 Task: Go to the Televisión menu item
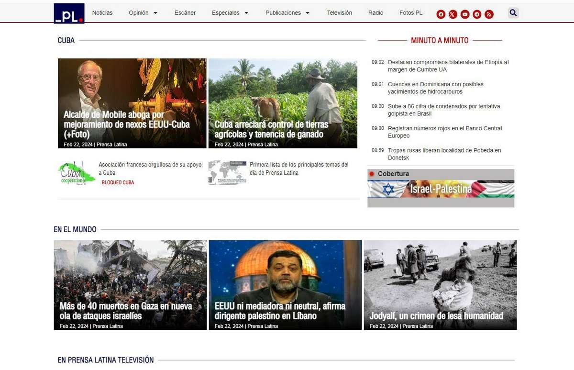click(339, 13)
